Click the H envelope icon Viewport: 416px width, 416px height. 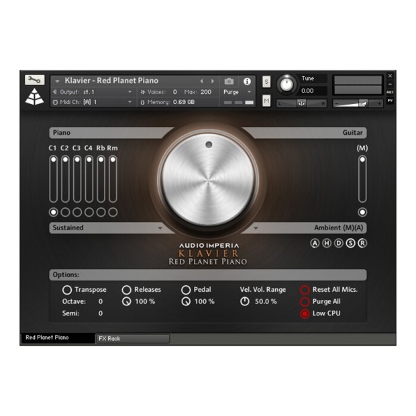pos(327,243)
